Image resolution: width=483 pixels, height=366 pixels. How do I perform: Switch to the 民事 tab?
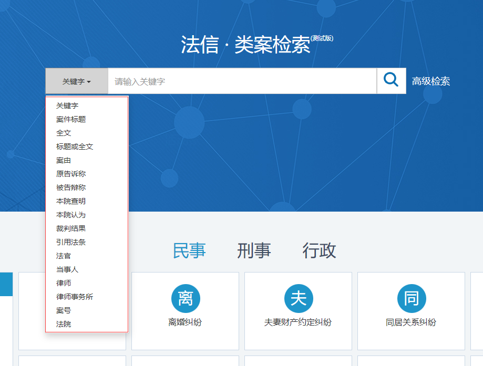point(189,250)
